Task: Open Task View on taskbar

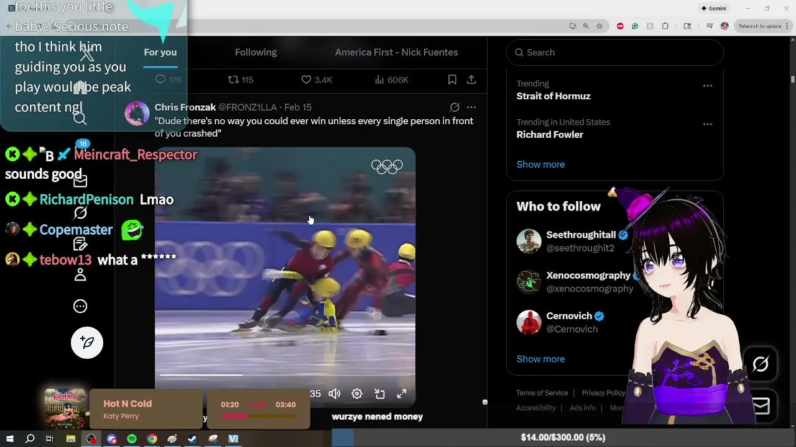Action: coord(50,439)
